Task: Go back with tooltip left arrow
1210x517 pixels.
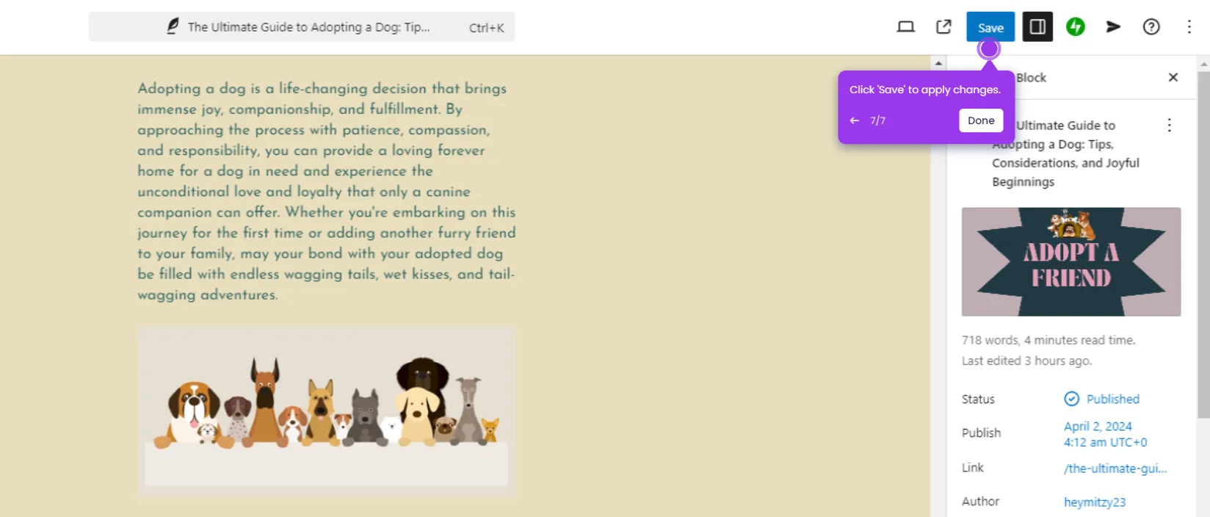Action: coord(854,120)
